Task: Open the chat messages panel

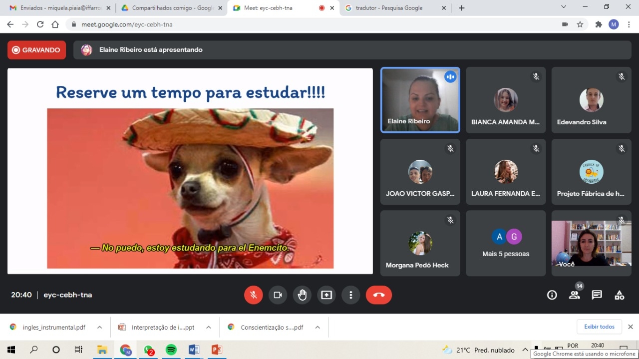Action: pyautogui.click(x=597, y=295)
